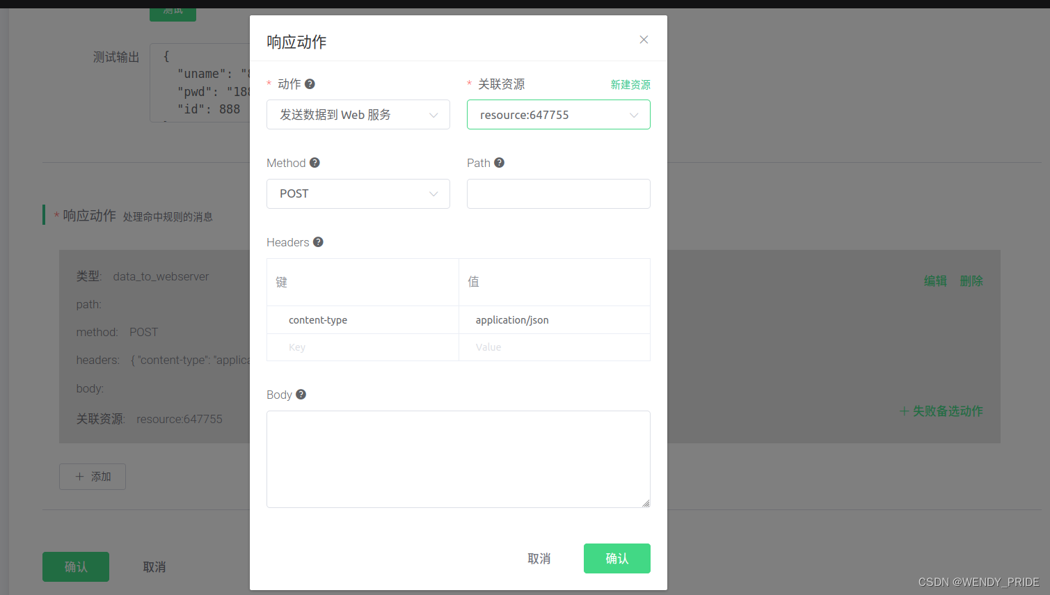Viewport: 1050px width, 595px height.
Task: Click the question mark icon next to Method
Action: tap(315, 162)
